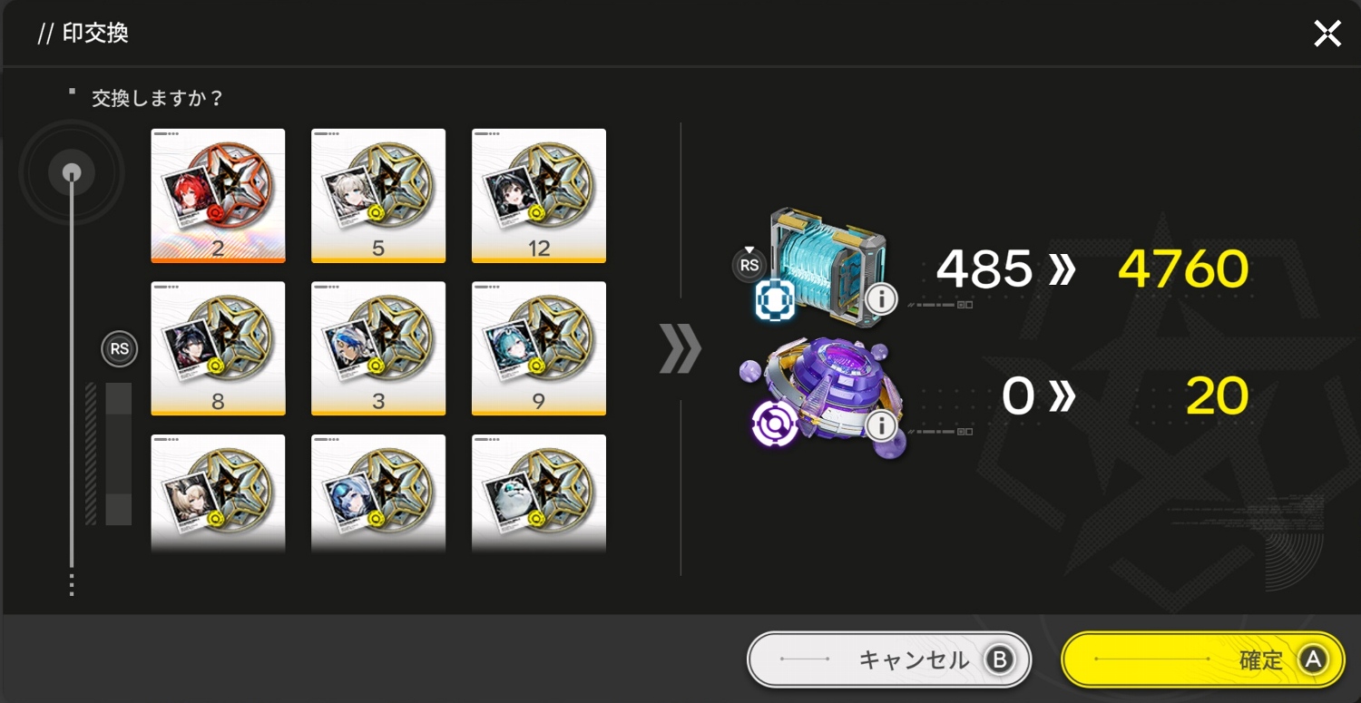Open info for the purple orb reward
The height and width of the screenshot is (703, 1361).
881,425
